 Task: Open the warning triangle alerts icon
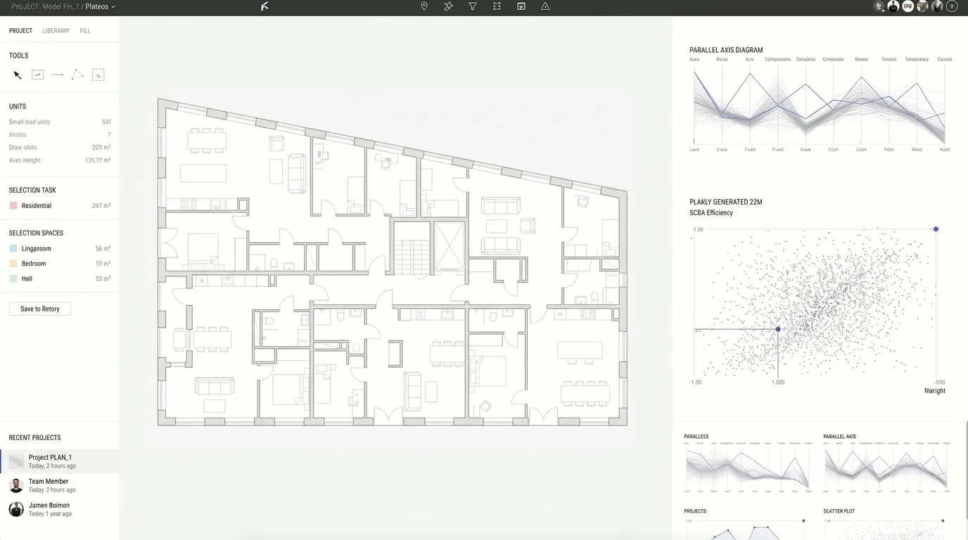545,6
